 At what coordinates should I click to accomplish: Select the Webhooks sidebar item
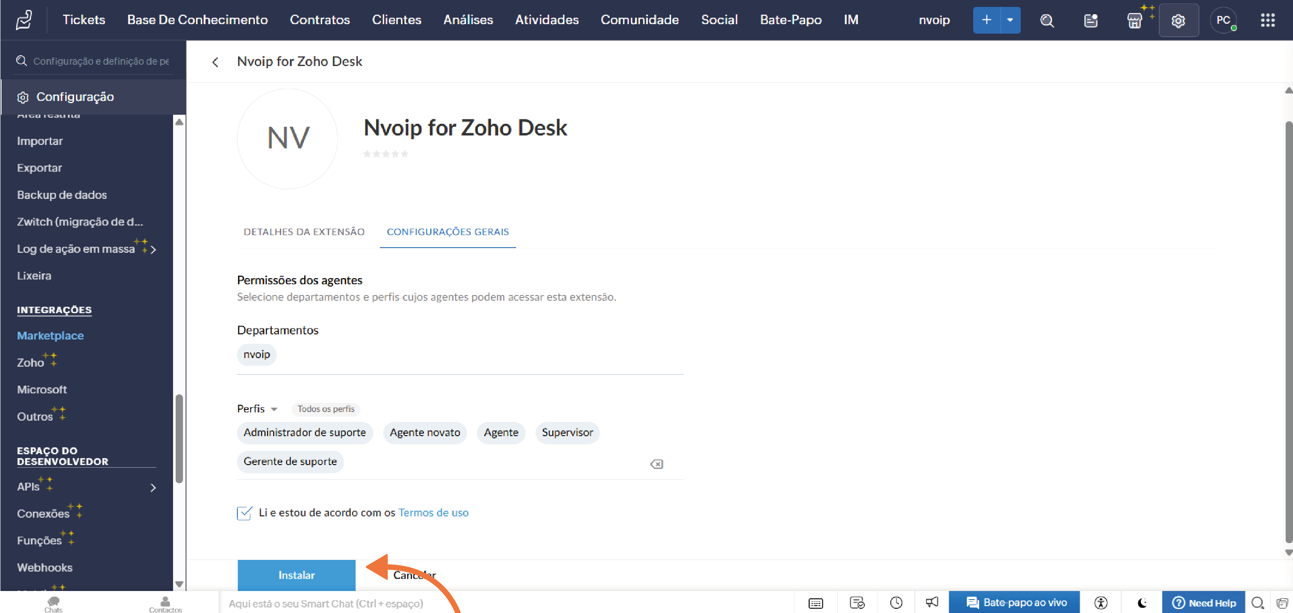tap(45, 567)
